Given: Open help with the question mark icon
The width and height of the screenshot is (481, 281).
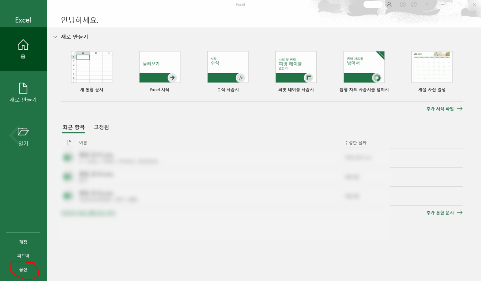Looking at the screenshot, I should tap(427, 5).
